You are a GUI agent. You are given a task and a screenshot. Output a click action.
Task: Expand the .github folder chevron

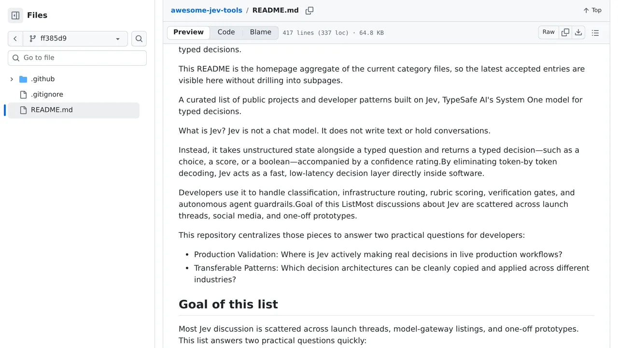click(x=12, y=79)
